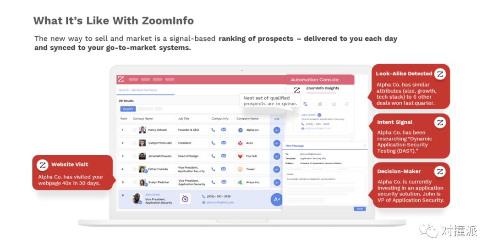
Task: Open the John Smith link in ranked row 6
Action: (x=153, y=195)
